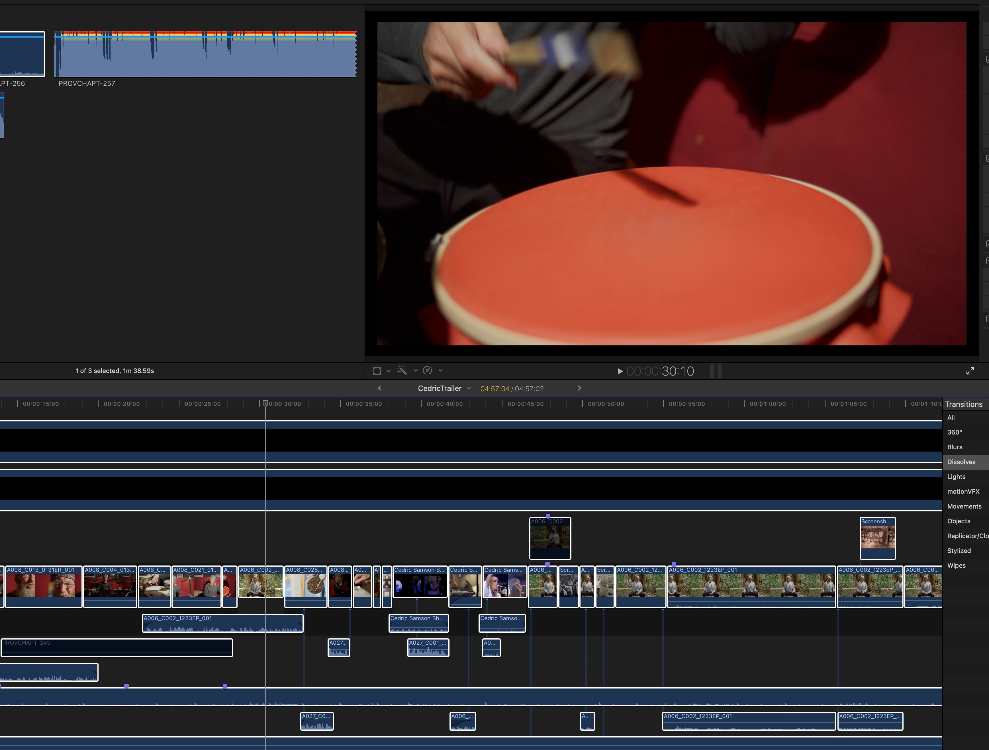The height and width of the screenshot is (750, 989).
Task: Go forward in timeline history arrow
Action: [579, 388]
